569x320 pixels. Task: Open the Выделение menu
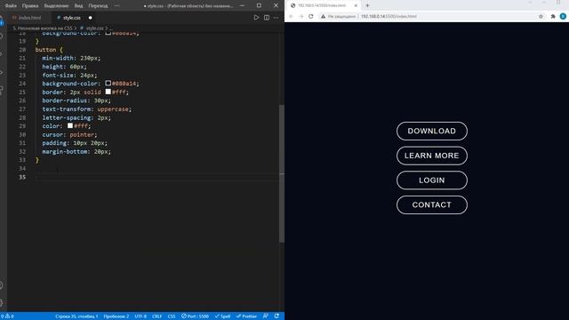pos(56,6)
